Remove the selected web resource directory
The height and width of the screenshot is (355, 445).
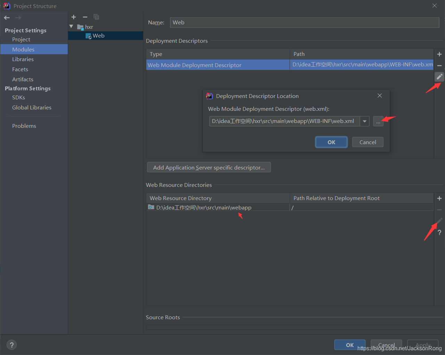pos(439,210)
